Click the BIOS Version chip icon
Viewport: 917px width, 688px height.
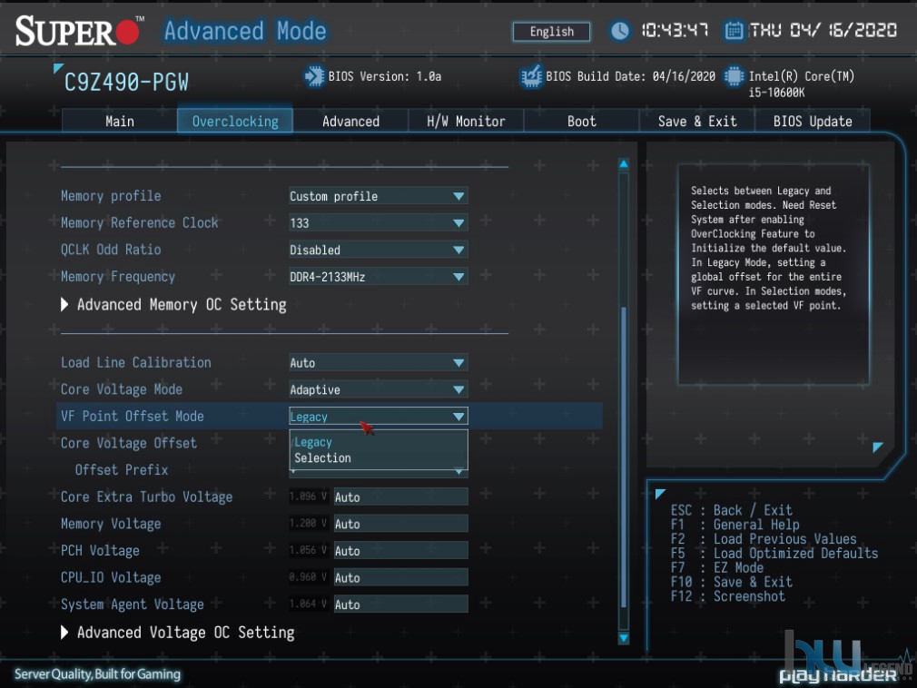click(x=314, y=76)
